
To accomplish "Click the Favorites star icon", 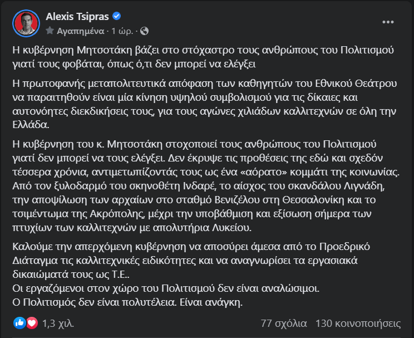I will coord(50,29).
